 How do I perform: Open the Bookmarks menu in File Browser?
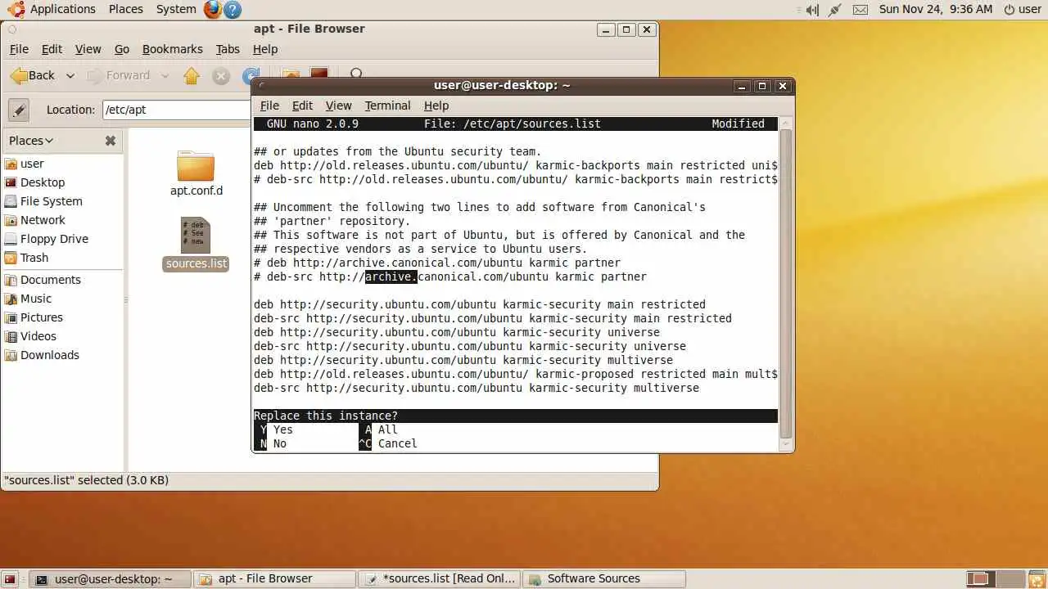[173, 49]
